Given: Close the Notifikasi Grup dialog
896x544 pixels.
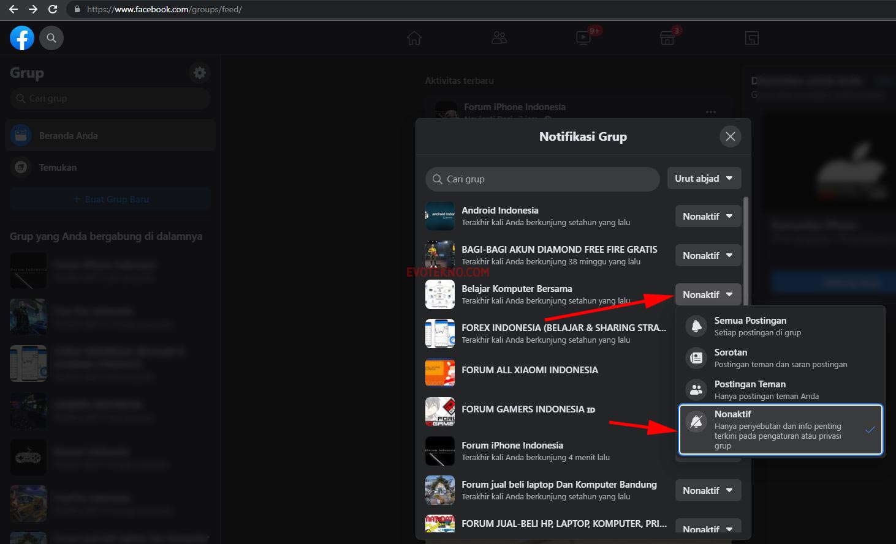Looking at the screenshot, I should 730,136.
